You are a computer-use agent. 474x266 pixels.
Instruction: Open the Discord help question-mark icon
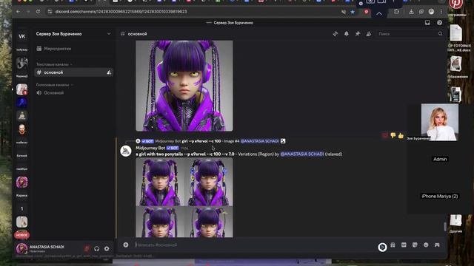point(439,23)
